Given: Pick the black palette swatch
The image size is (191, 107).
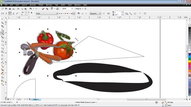Looking at the screenshot, I should click(190, 28).
